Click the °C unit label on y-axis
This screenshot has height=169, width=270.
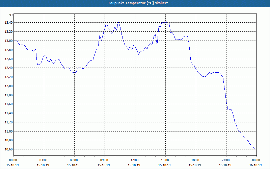point(11,15)
